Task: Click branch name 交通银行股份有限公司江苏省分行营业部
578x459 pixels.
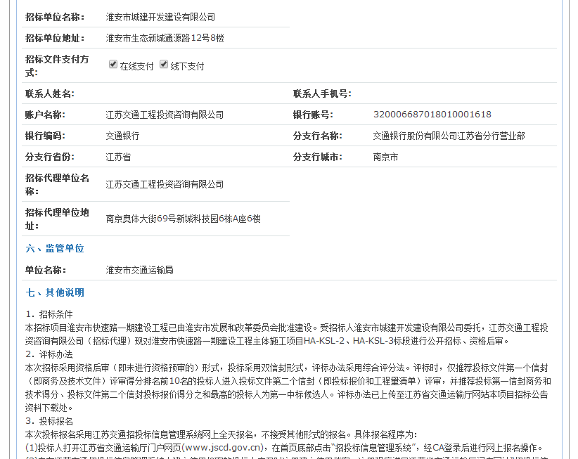Action: pos(449,136)
